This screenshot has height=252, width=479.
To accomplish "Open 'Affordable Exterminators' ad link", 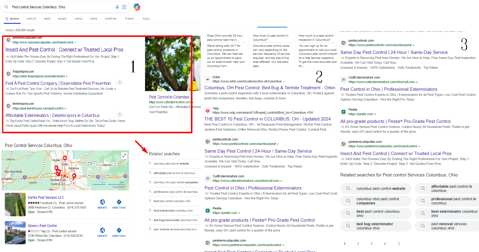I will pos(52,115).
